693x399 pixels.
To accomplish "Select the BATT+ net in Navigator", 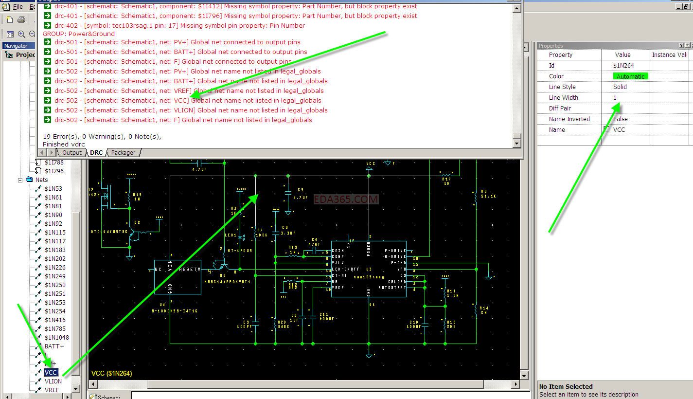I will coord(54,346).
